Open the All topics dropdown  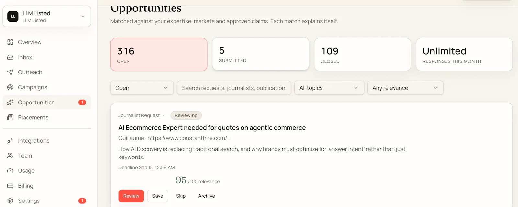(x=329, y=88)
